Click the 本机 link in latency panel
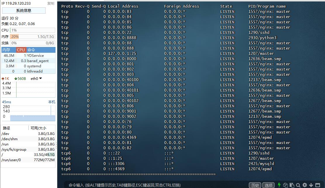 point(52,102)
